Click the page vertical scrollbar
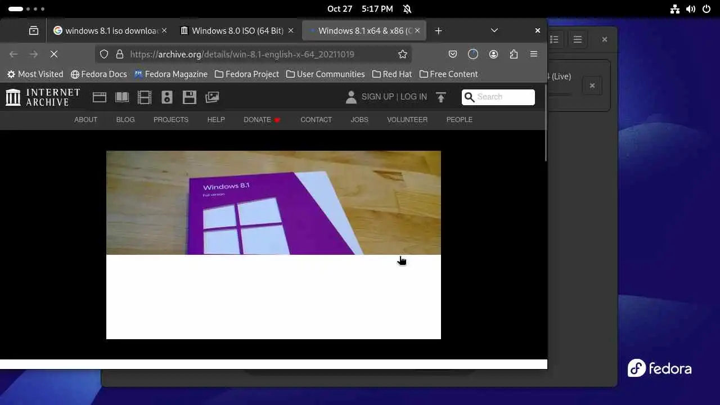The height and width of the screenshot is (405, 720). pos(545,124)
